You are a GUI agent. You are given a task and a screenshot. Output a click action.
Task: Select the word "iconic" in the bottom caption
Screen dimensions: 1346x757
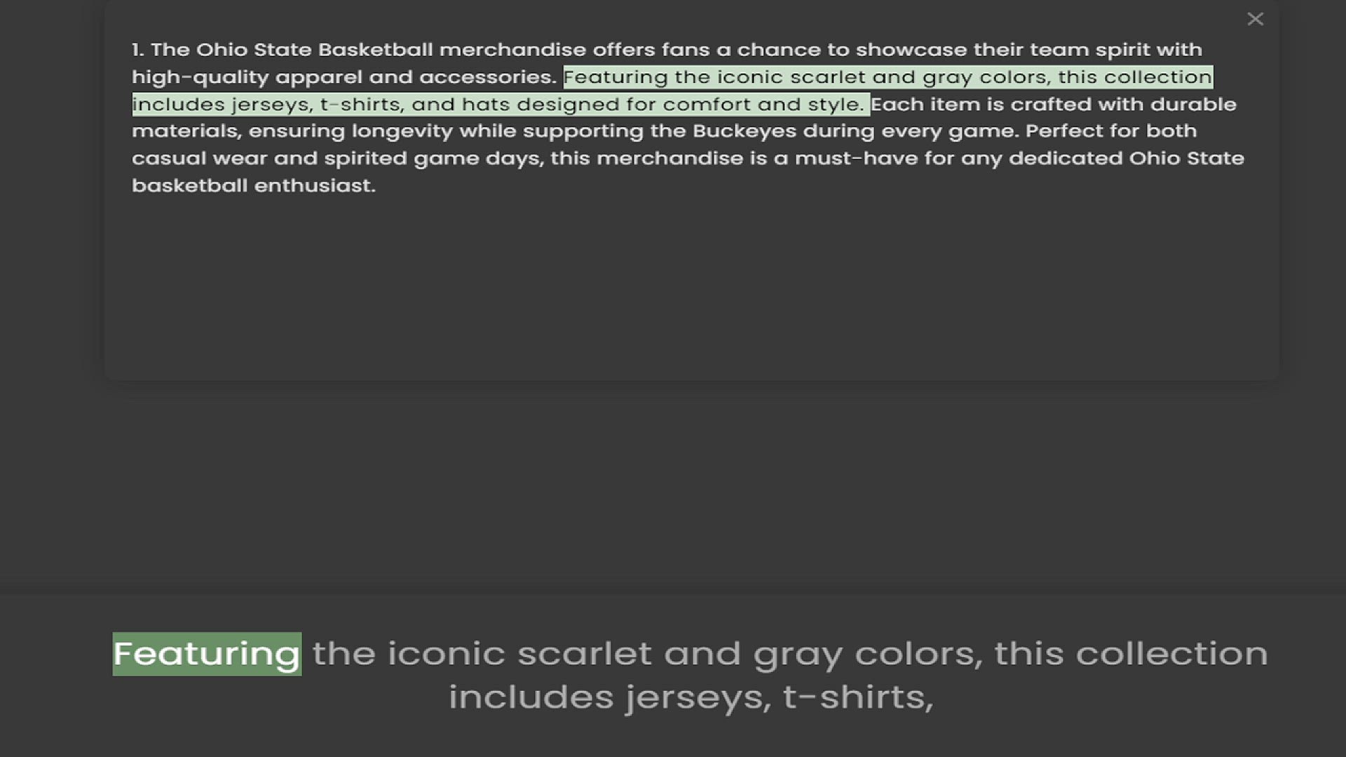pyautogui.click(x=446, y=653)
